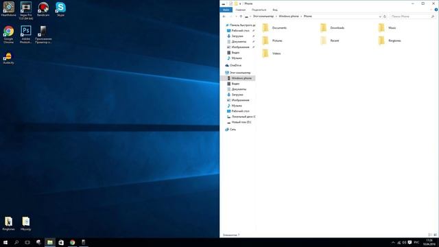The width and height of the screenshot is (439, 247).
Task: Open the volume tray icon
Action: click(404, 242)
